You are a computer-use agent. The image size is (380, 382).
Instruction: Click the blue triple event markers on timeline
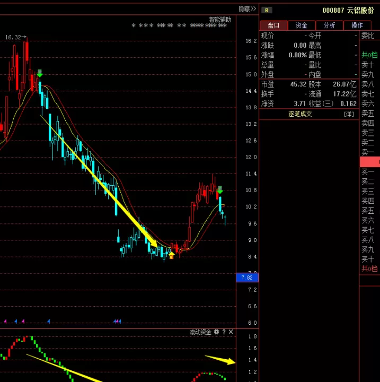tap(117, 322)
